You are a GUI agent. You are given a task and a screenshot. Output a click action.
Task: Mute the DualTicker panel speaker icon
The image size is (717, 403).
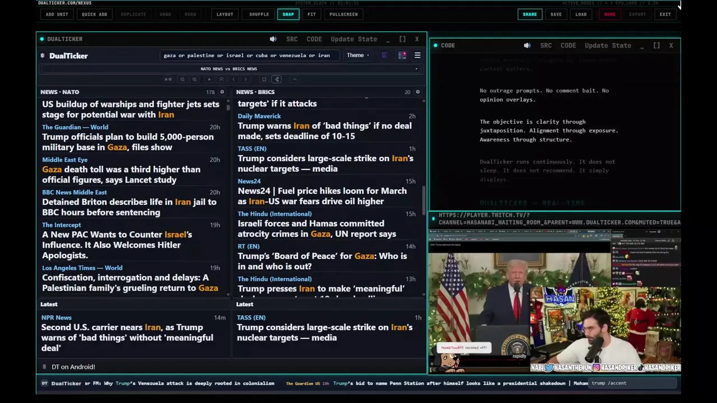pyautogui.click(x=273, y=39)
